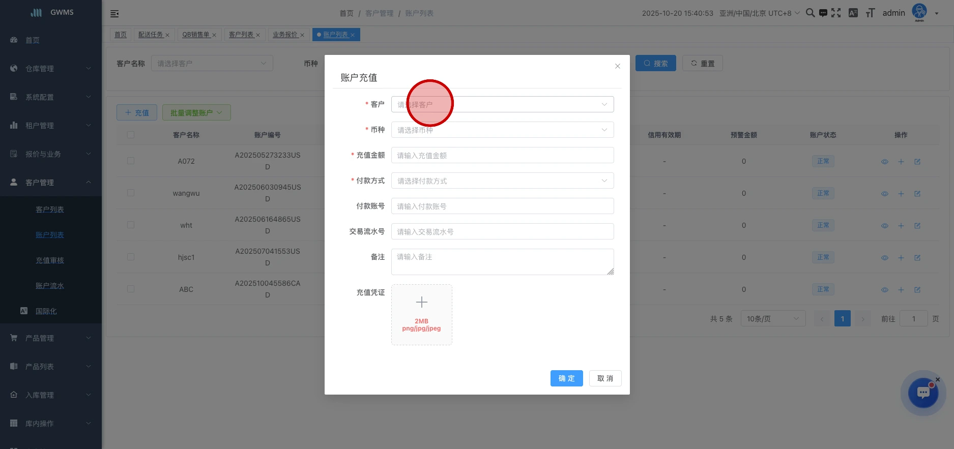Open the floating chat support bubble
The height and width of the screenshot is (449, 954).
point(923,393)
